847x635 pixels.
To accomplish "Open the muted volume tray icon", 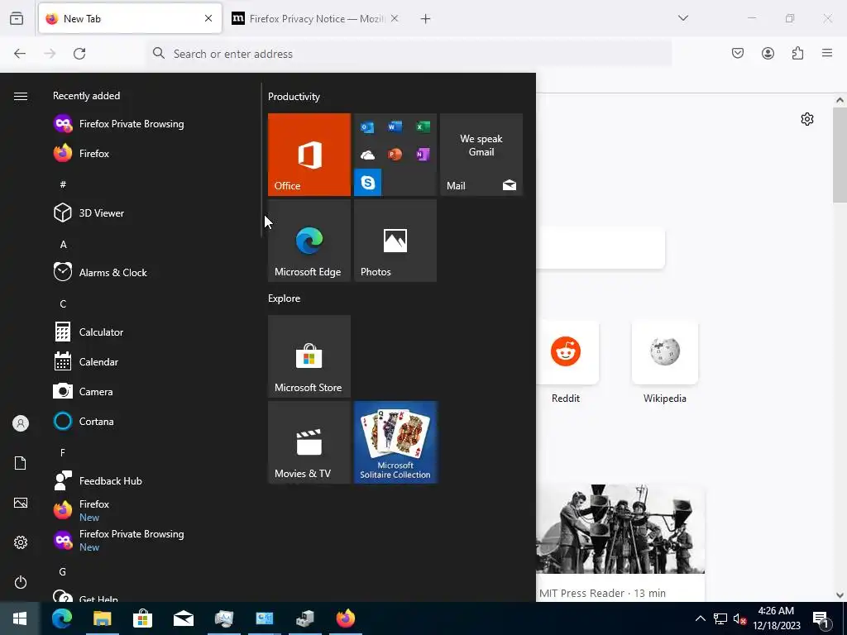I will [740, 618].
